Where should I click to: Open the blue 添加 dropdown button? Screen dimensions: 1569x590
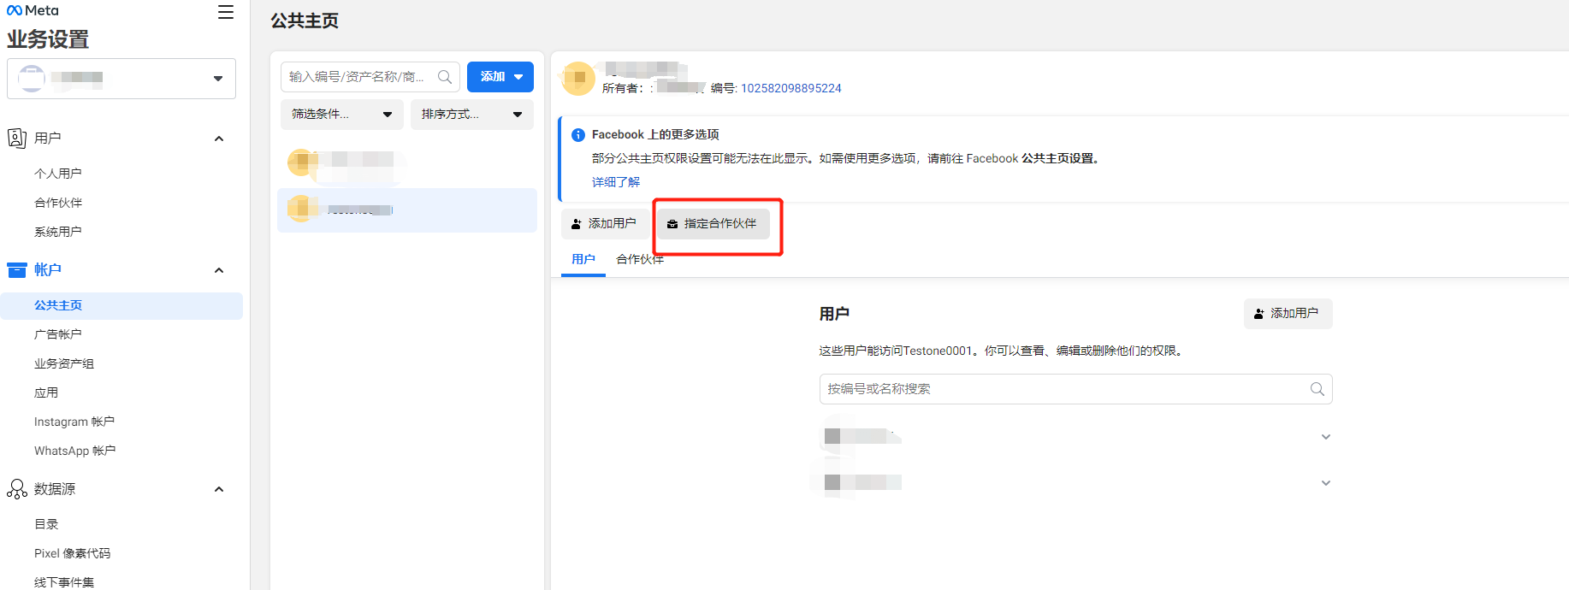click(x=500, y=77)
